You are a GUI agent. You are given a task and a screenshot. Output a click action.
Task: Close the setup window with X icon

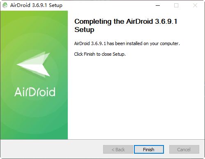[x=195, y=5]
